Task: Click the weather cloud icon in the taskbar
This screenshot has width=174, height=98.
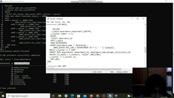Action: (x=129, y=96)
